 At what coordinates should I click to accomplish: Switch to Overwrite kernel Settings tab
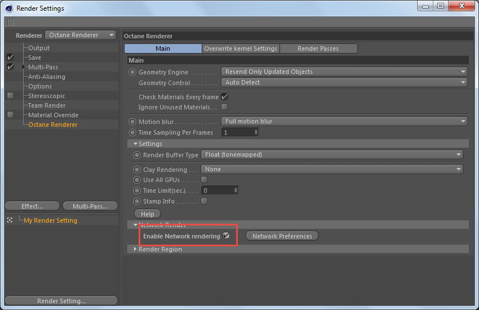click(x=241, y=48)
